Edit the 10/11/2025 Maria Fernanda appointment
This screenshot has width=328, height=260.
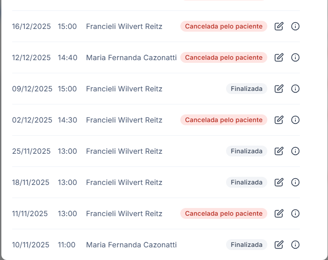pos(279,245)
